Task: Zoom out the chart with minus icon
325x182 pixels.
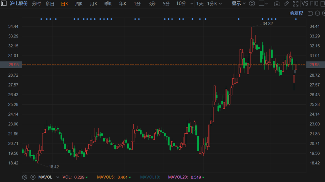Action: [x=317, y=13]
